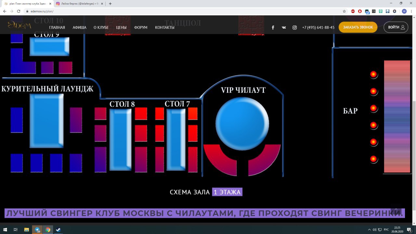Open Task View in taskbar
Viewport: 416px width, 234px height.
tap(15, 229)
